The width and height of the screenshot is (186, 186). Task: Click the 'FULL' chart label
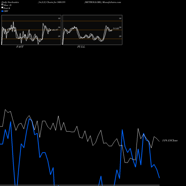click(x=81, y=47)
